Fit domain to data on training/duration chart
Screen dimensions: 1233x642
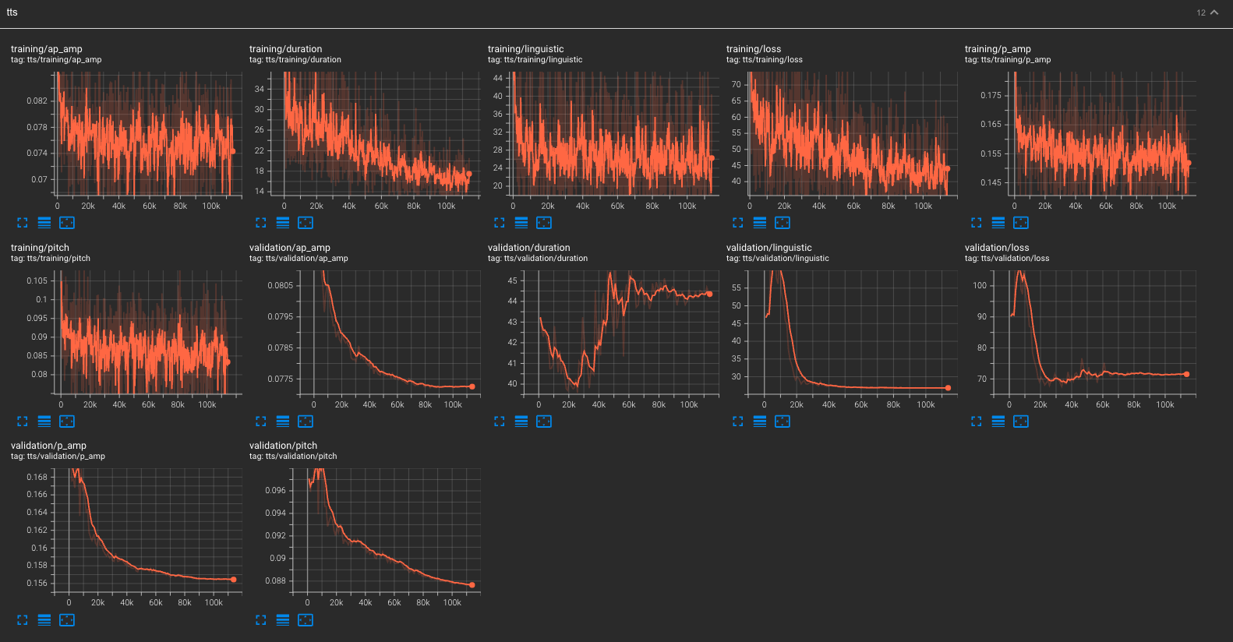306,223
